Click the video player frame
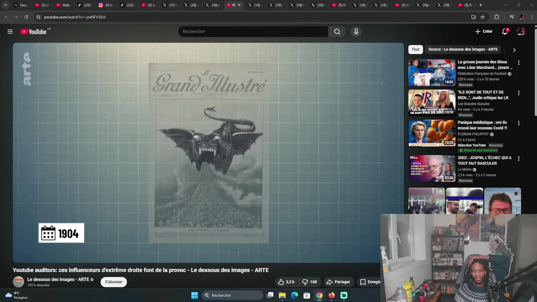The width and height of the screenshot is (537, 302). tap(208, 153)
